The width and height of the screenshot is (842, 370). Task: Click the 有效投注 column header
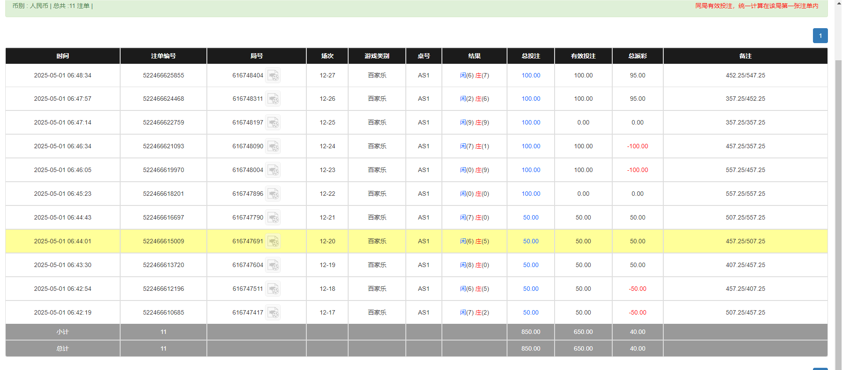tap(583, 56)
